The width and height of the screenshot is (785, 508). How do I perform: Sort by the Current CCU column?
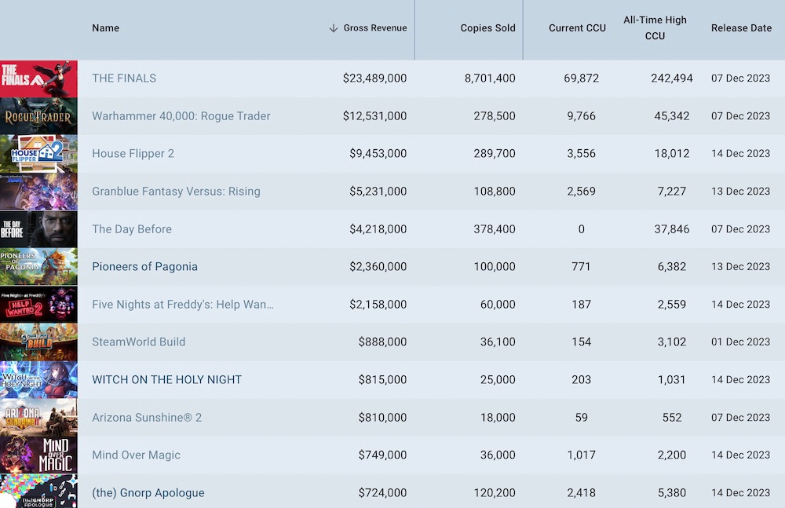(577, 28)
